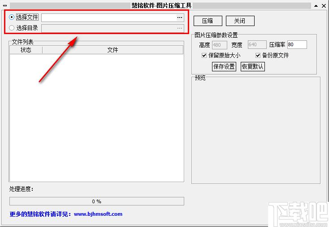Toggle the 保留原始大小 checkbox
Viewport: 329px width, 227px height.
click(x=204, y=56)
